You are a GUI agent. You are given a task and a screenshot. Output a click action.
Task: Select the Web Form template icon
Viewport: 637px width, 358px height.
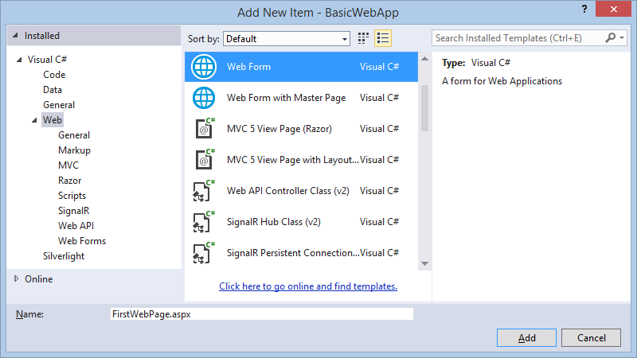click(204, 67)
